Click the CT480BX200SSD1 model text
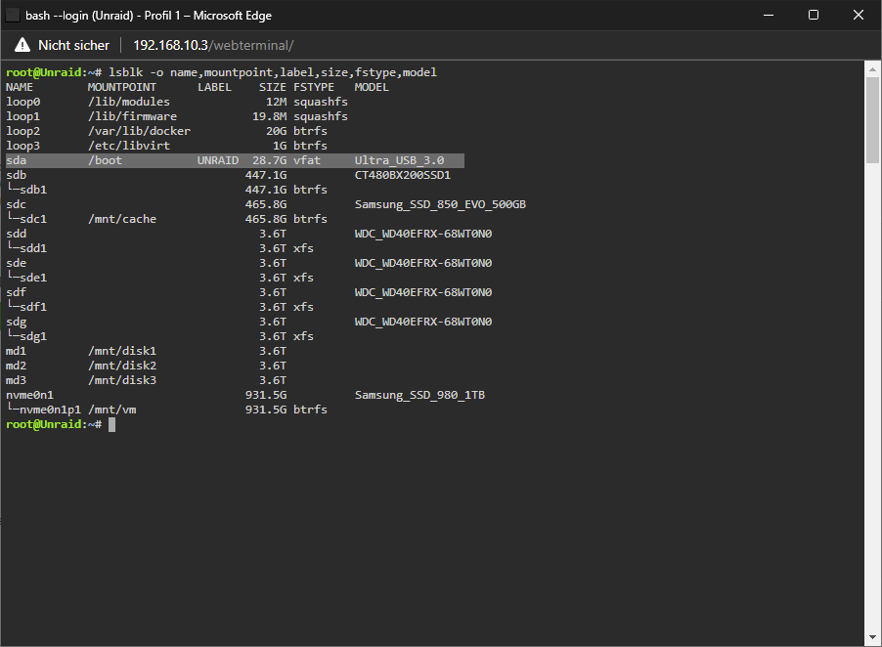 [403, 175]
